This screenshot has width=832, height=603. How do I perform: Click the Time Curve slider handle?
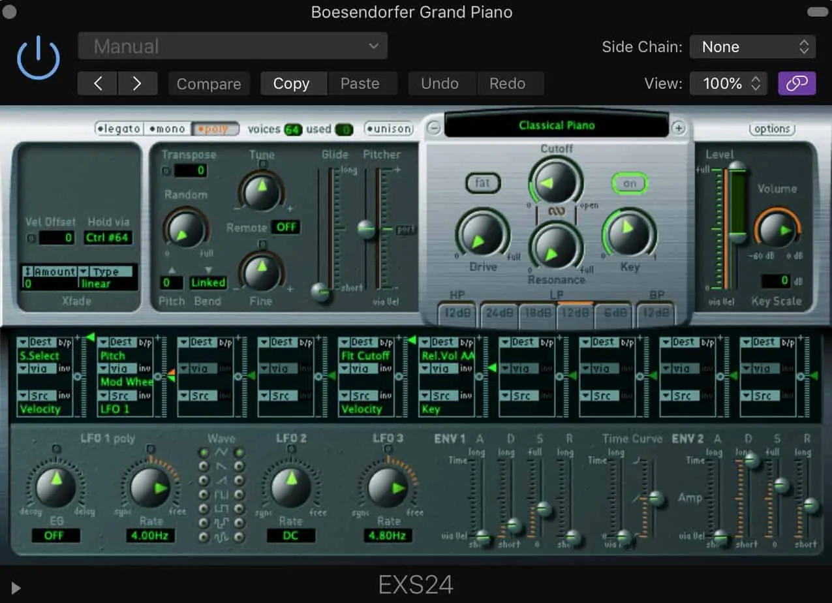click(x=656, y=499)
